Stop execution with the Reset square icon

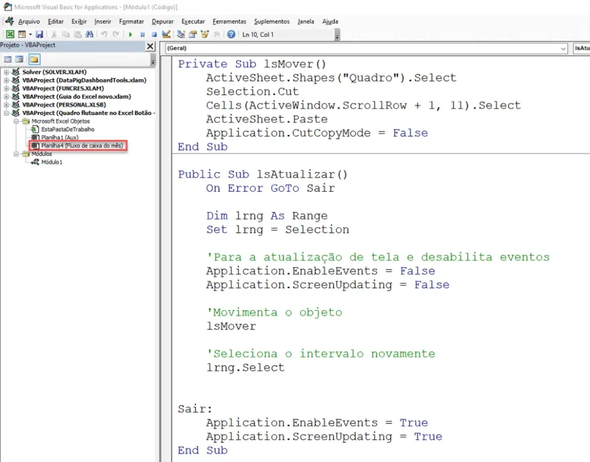coord(154,34)
